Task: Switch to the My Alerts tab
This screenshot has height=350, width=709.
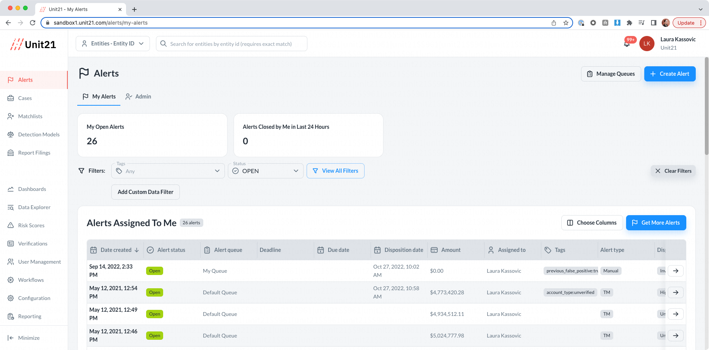Action: pyautogui.click(x=99, y=97)
